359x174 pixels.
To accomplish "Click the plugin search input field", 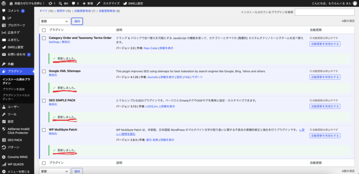I will point(324,12).
